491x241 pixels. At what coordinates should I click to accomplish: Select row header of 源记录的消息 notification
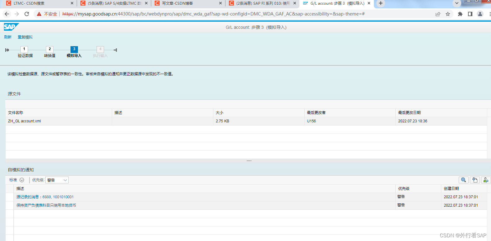10,197
